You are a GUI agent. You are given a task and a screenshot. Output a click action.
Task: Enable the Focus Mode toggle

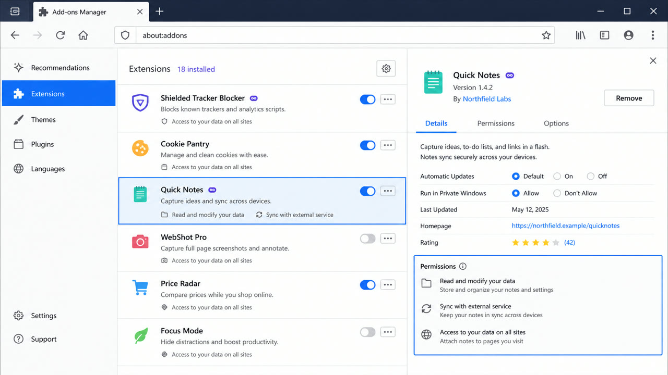(367, 332)
